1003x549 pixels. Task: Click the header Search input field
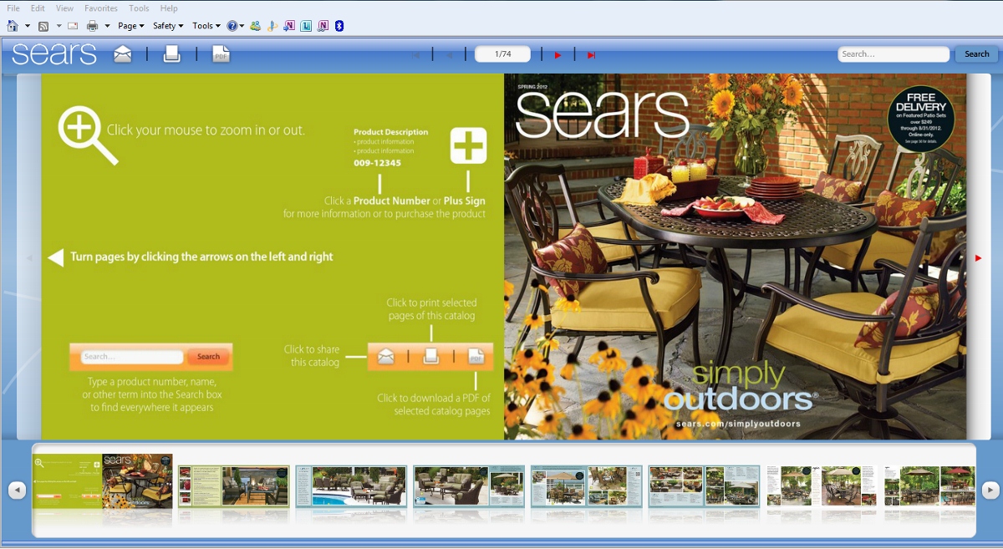tap(894, 54)
